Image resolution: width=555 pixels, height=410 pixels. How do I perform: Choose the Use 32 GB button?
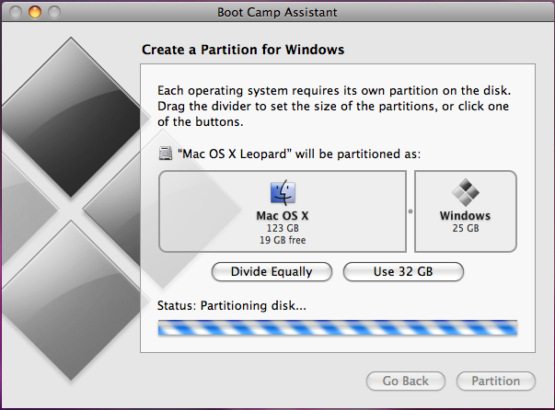[403, 271]
